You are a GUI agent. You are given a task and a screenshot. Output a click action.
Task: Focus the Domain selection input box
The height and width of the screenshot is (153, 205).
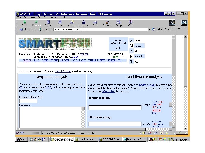point(115,107)
